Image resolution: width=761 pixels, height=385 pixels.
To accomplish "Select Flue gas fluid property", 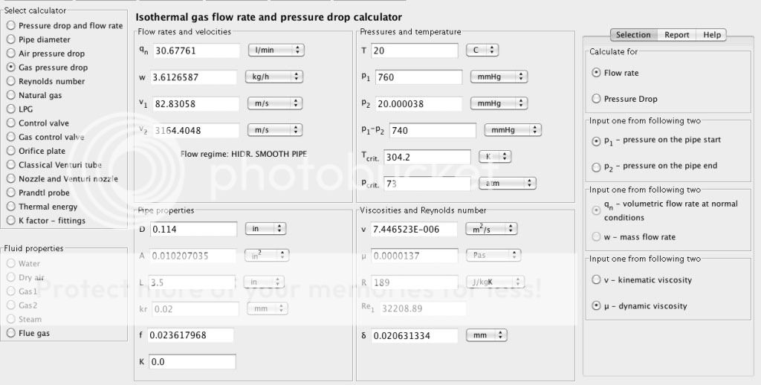I will click(x=11, y=333).
